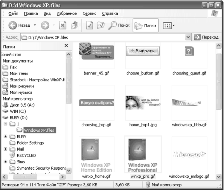The width and height of the screenshot is (224, 190).
Task: Click thumbnails pane scroll up arrow
Action: click(x=219, y=45)
